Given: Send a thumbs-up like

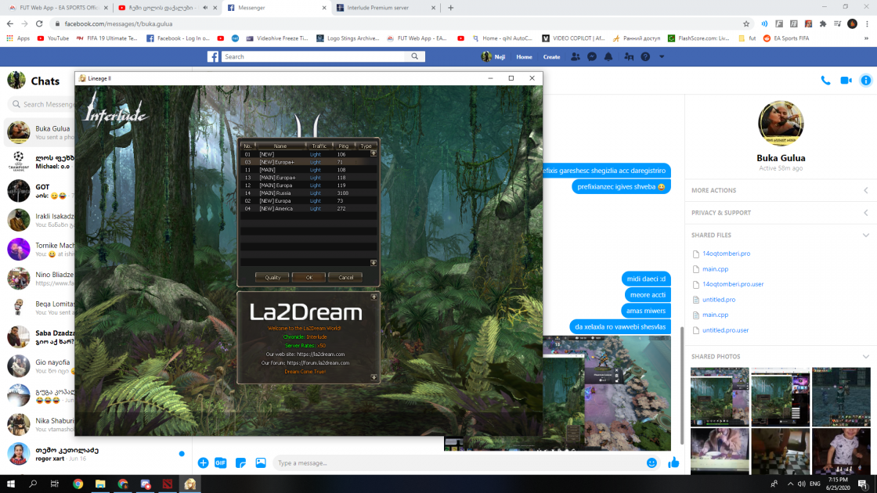Looking at the screenshot, I should (673, 462).
